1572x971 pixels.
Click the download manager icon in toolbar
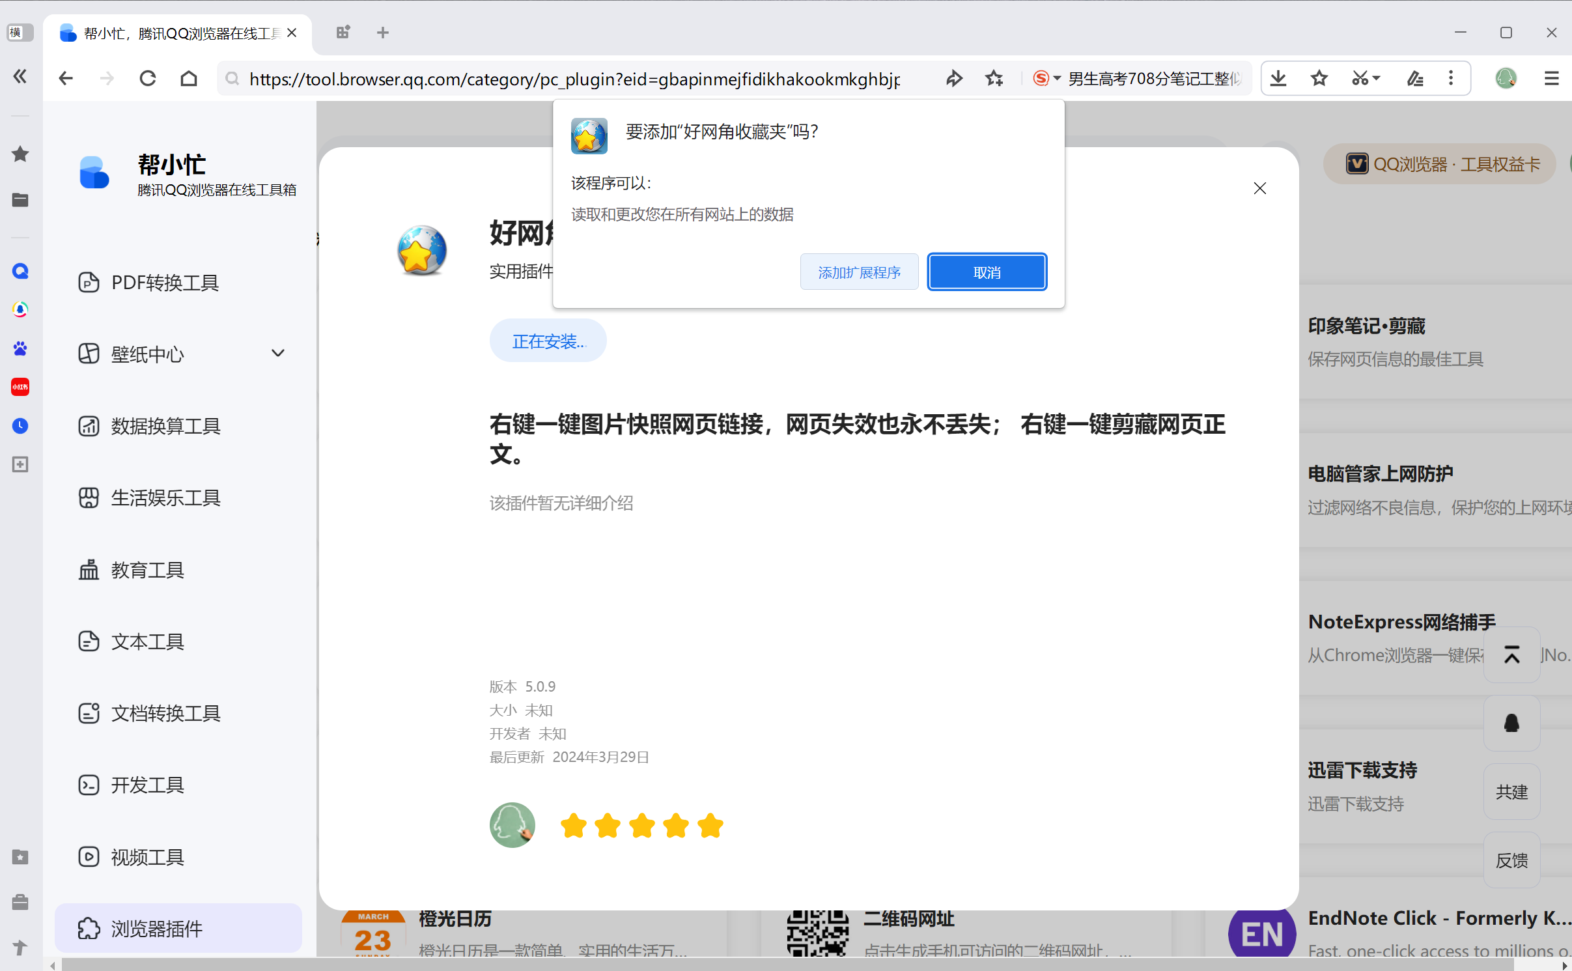(1278, 79)
